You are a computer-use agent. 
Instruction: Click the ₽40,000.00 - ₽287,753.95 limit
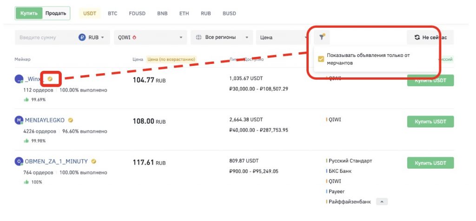coord(258,130)
